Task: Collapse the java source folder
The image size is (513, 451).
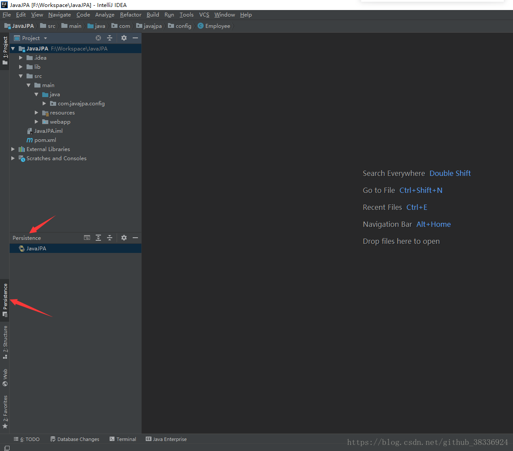Action: click(36, 94)
